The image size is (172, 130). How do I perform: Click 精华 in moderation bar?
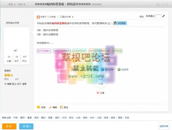(43, 118)
